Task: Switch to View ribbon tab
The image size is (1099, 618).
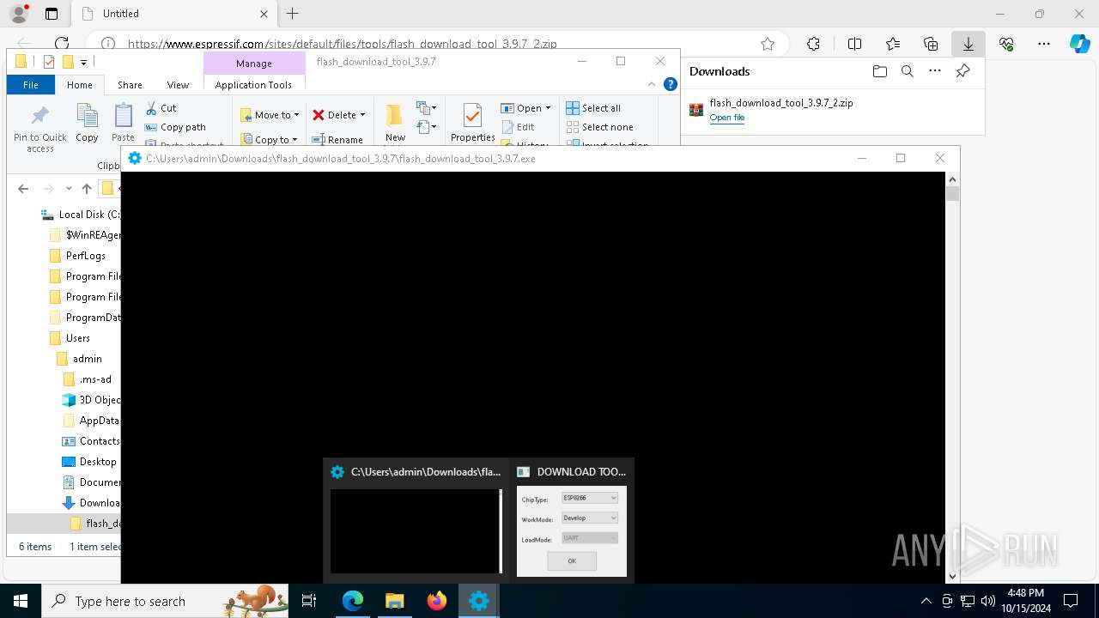Action: pyautogui.click(x=178, y=85)
